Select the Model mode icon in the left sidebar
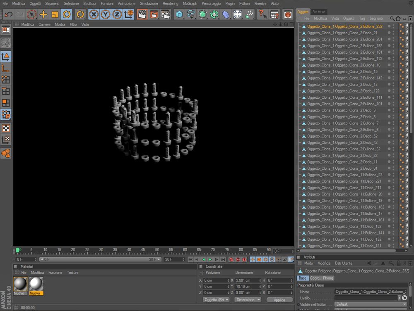 pyautogui.click(x=6, y=56)
